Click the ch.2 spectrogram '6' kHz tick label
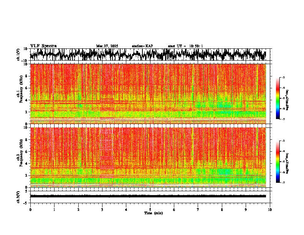 [27, 152]
